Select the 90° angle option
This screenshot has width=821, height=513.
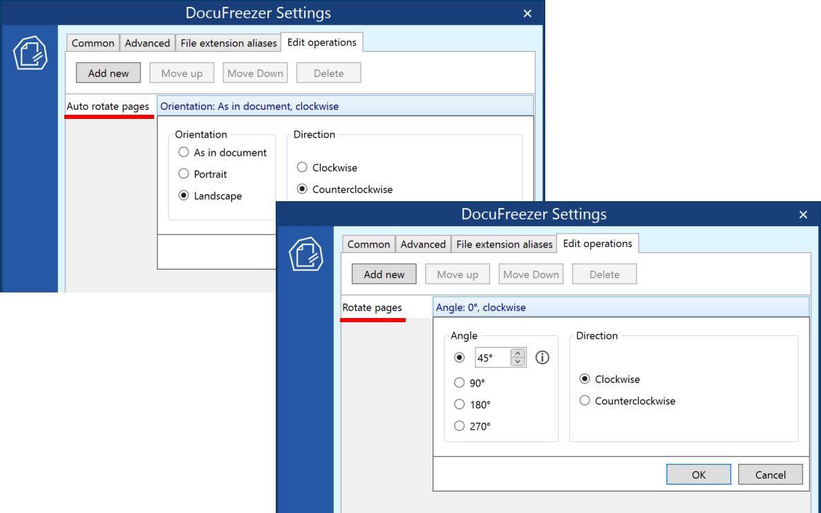[x=460, y=383]
